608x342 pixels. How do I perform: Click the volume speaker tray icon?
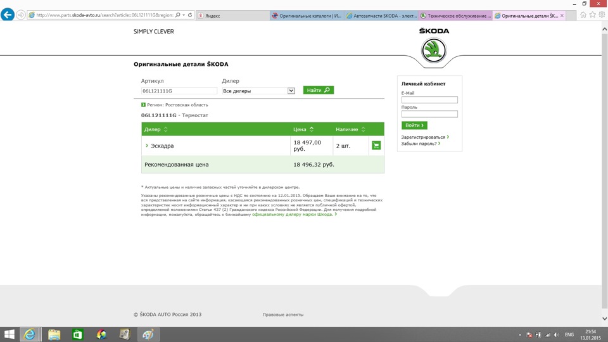pos(557,334)
